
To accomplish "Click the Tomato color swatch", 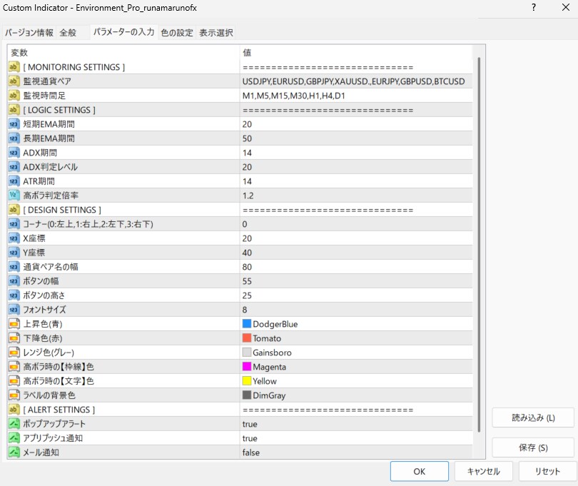I will 247,338.
